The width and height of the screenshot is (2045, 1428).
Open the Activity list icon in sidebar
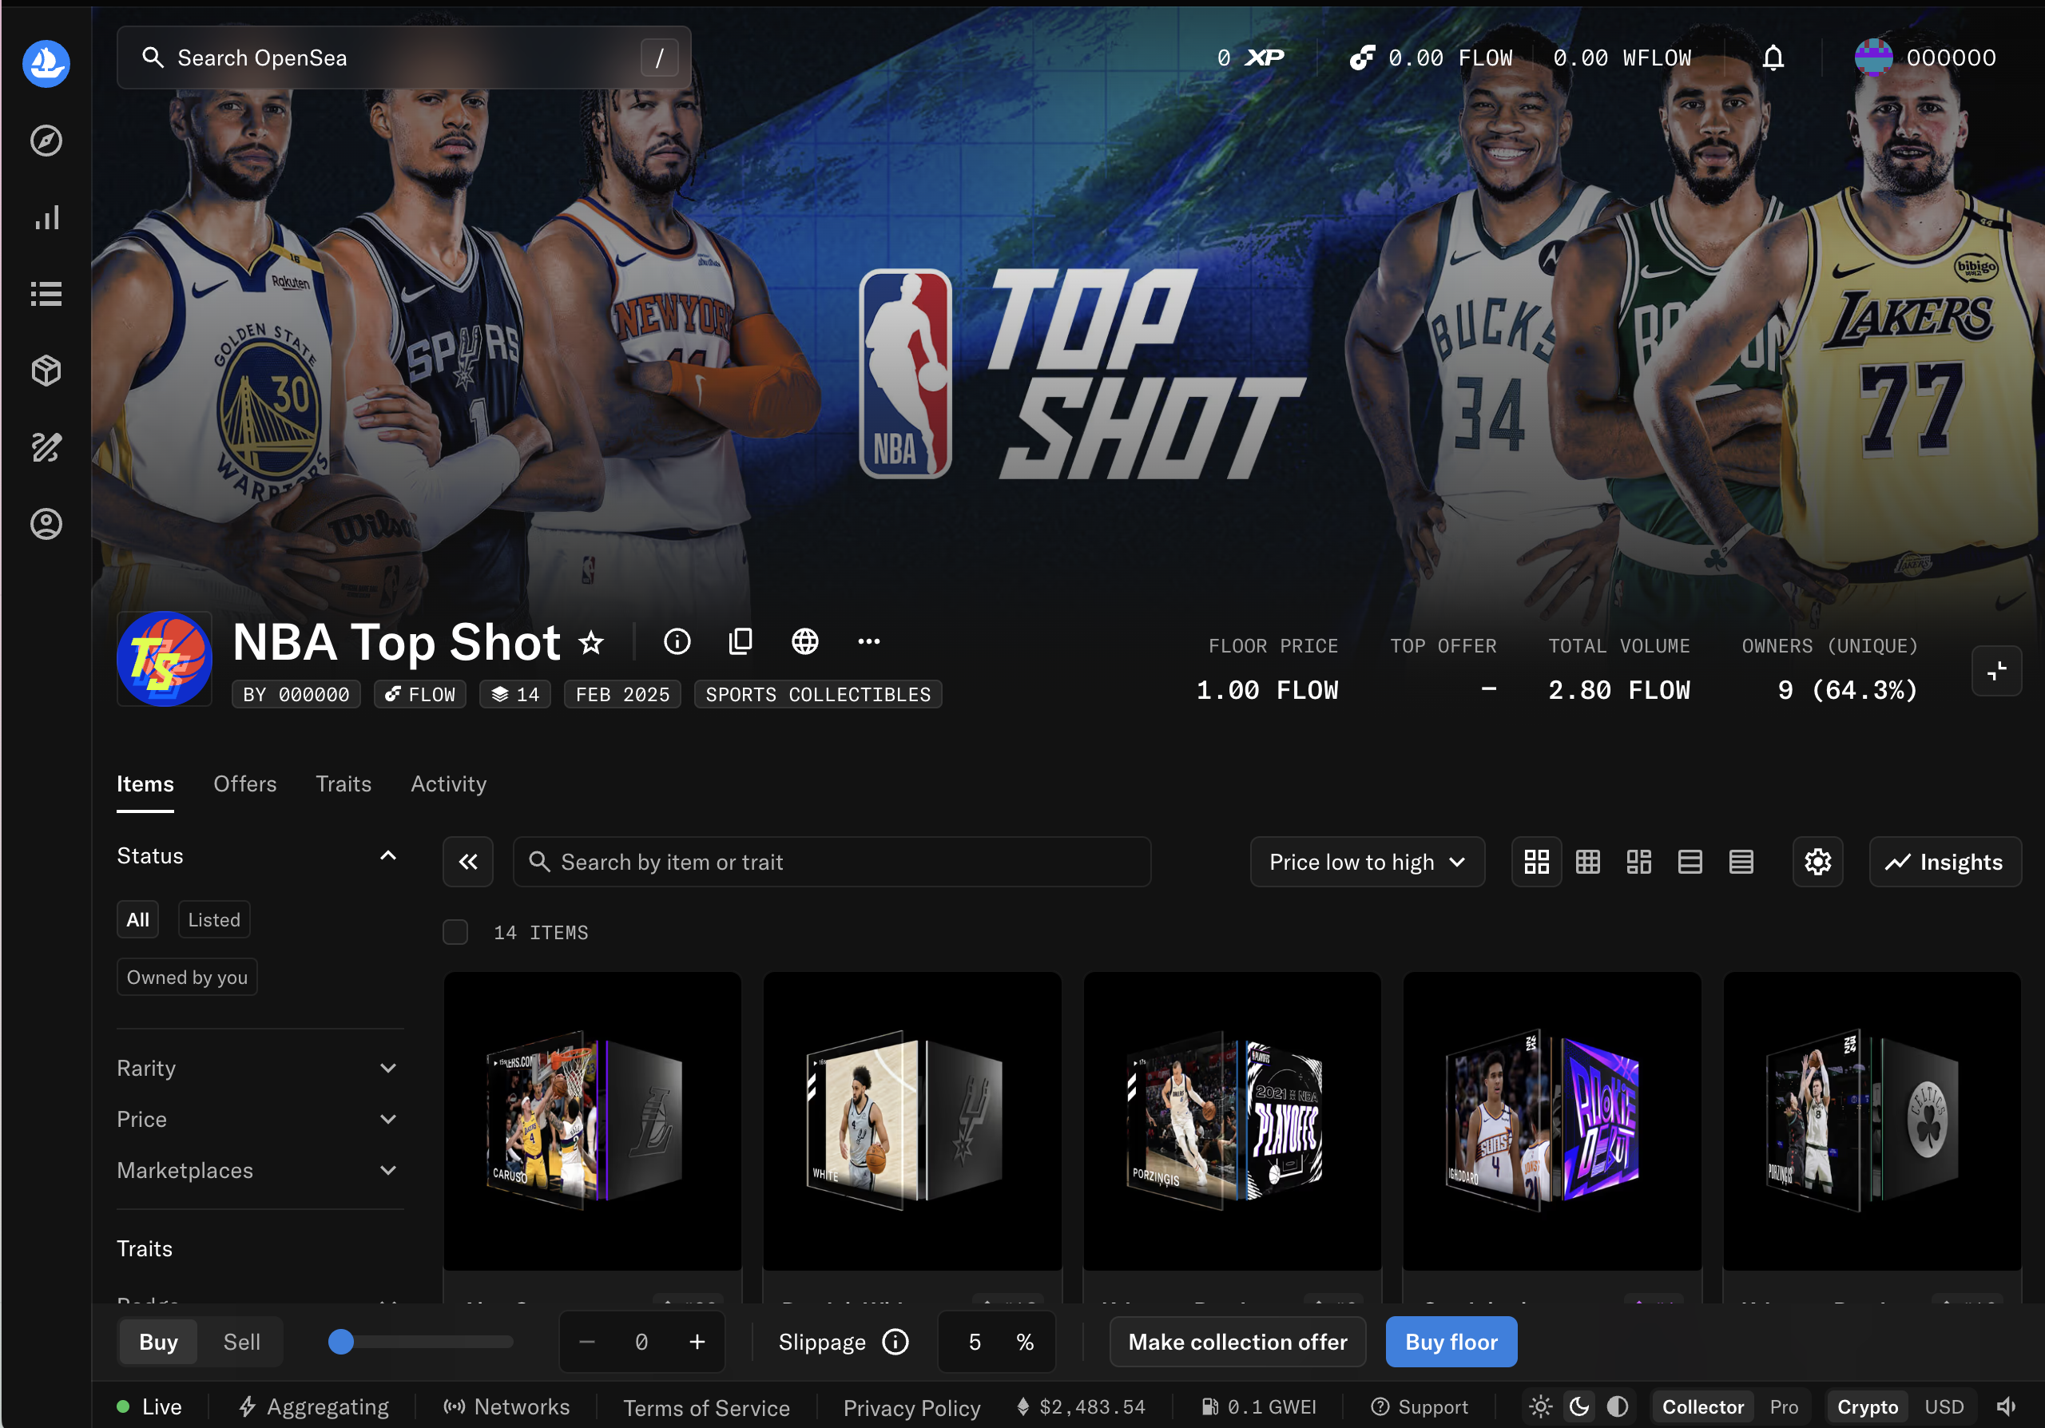coord(46,295)
